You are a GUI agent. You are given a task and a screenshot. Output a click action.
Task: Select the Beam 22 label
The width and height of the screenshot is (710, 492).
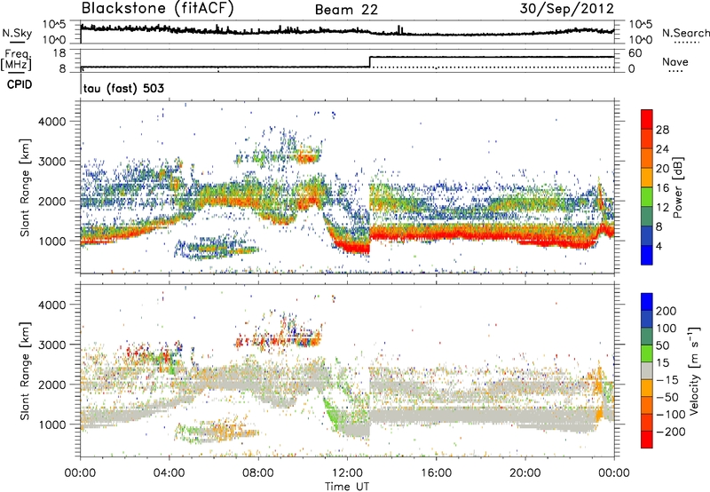pyautogui.click(x=346, y=10)
